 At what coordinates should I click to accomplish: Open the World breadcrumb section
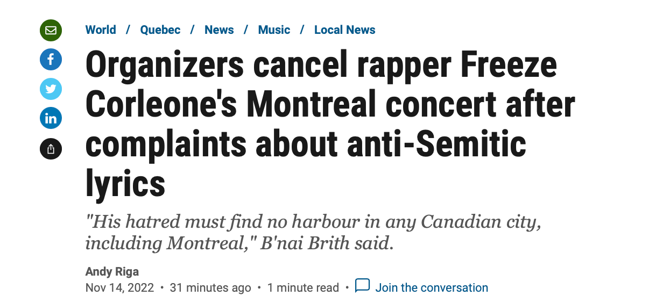tap(101, 30)
